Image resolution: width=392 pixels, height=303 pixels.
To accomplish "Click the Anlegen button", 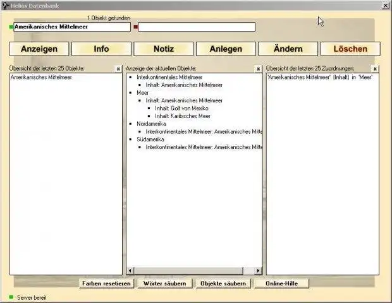I will coord(226,49).
